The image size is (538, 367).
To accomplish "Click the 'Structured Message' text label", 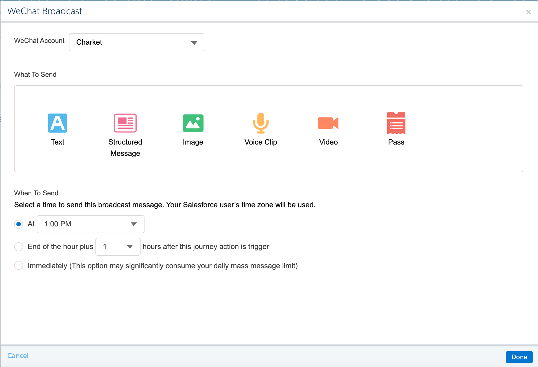I will point(125,148).
